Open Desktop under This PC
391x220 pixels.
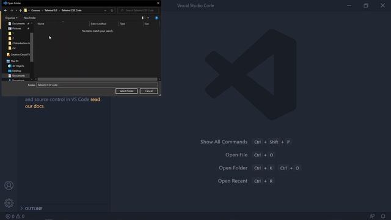15,71
